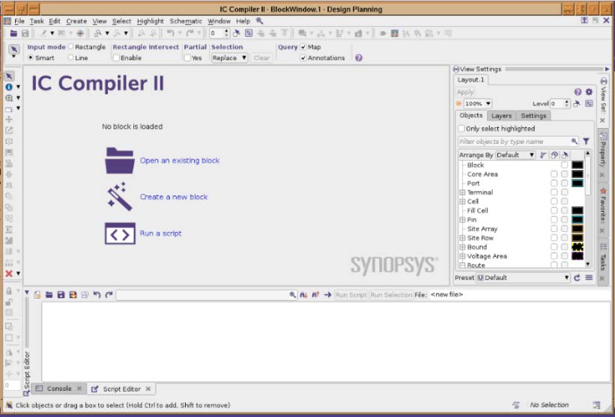
Task: Click the selection arrow tool in left toolbar
Action: pos(9,76)
